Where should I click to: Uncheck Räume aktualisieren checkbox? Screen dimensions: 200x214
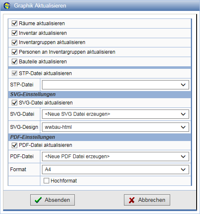point(14,23)
